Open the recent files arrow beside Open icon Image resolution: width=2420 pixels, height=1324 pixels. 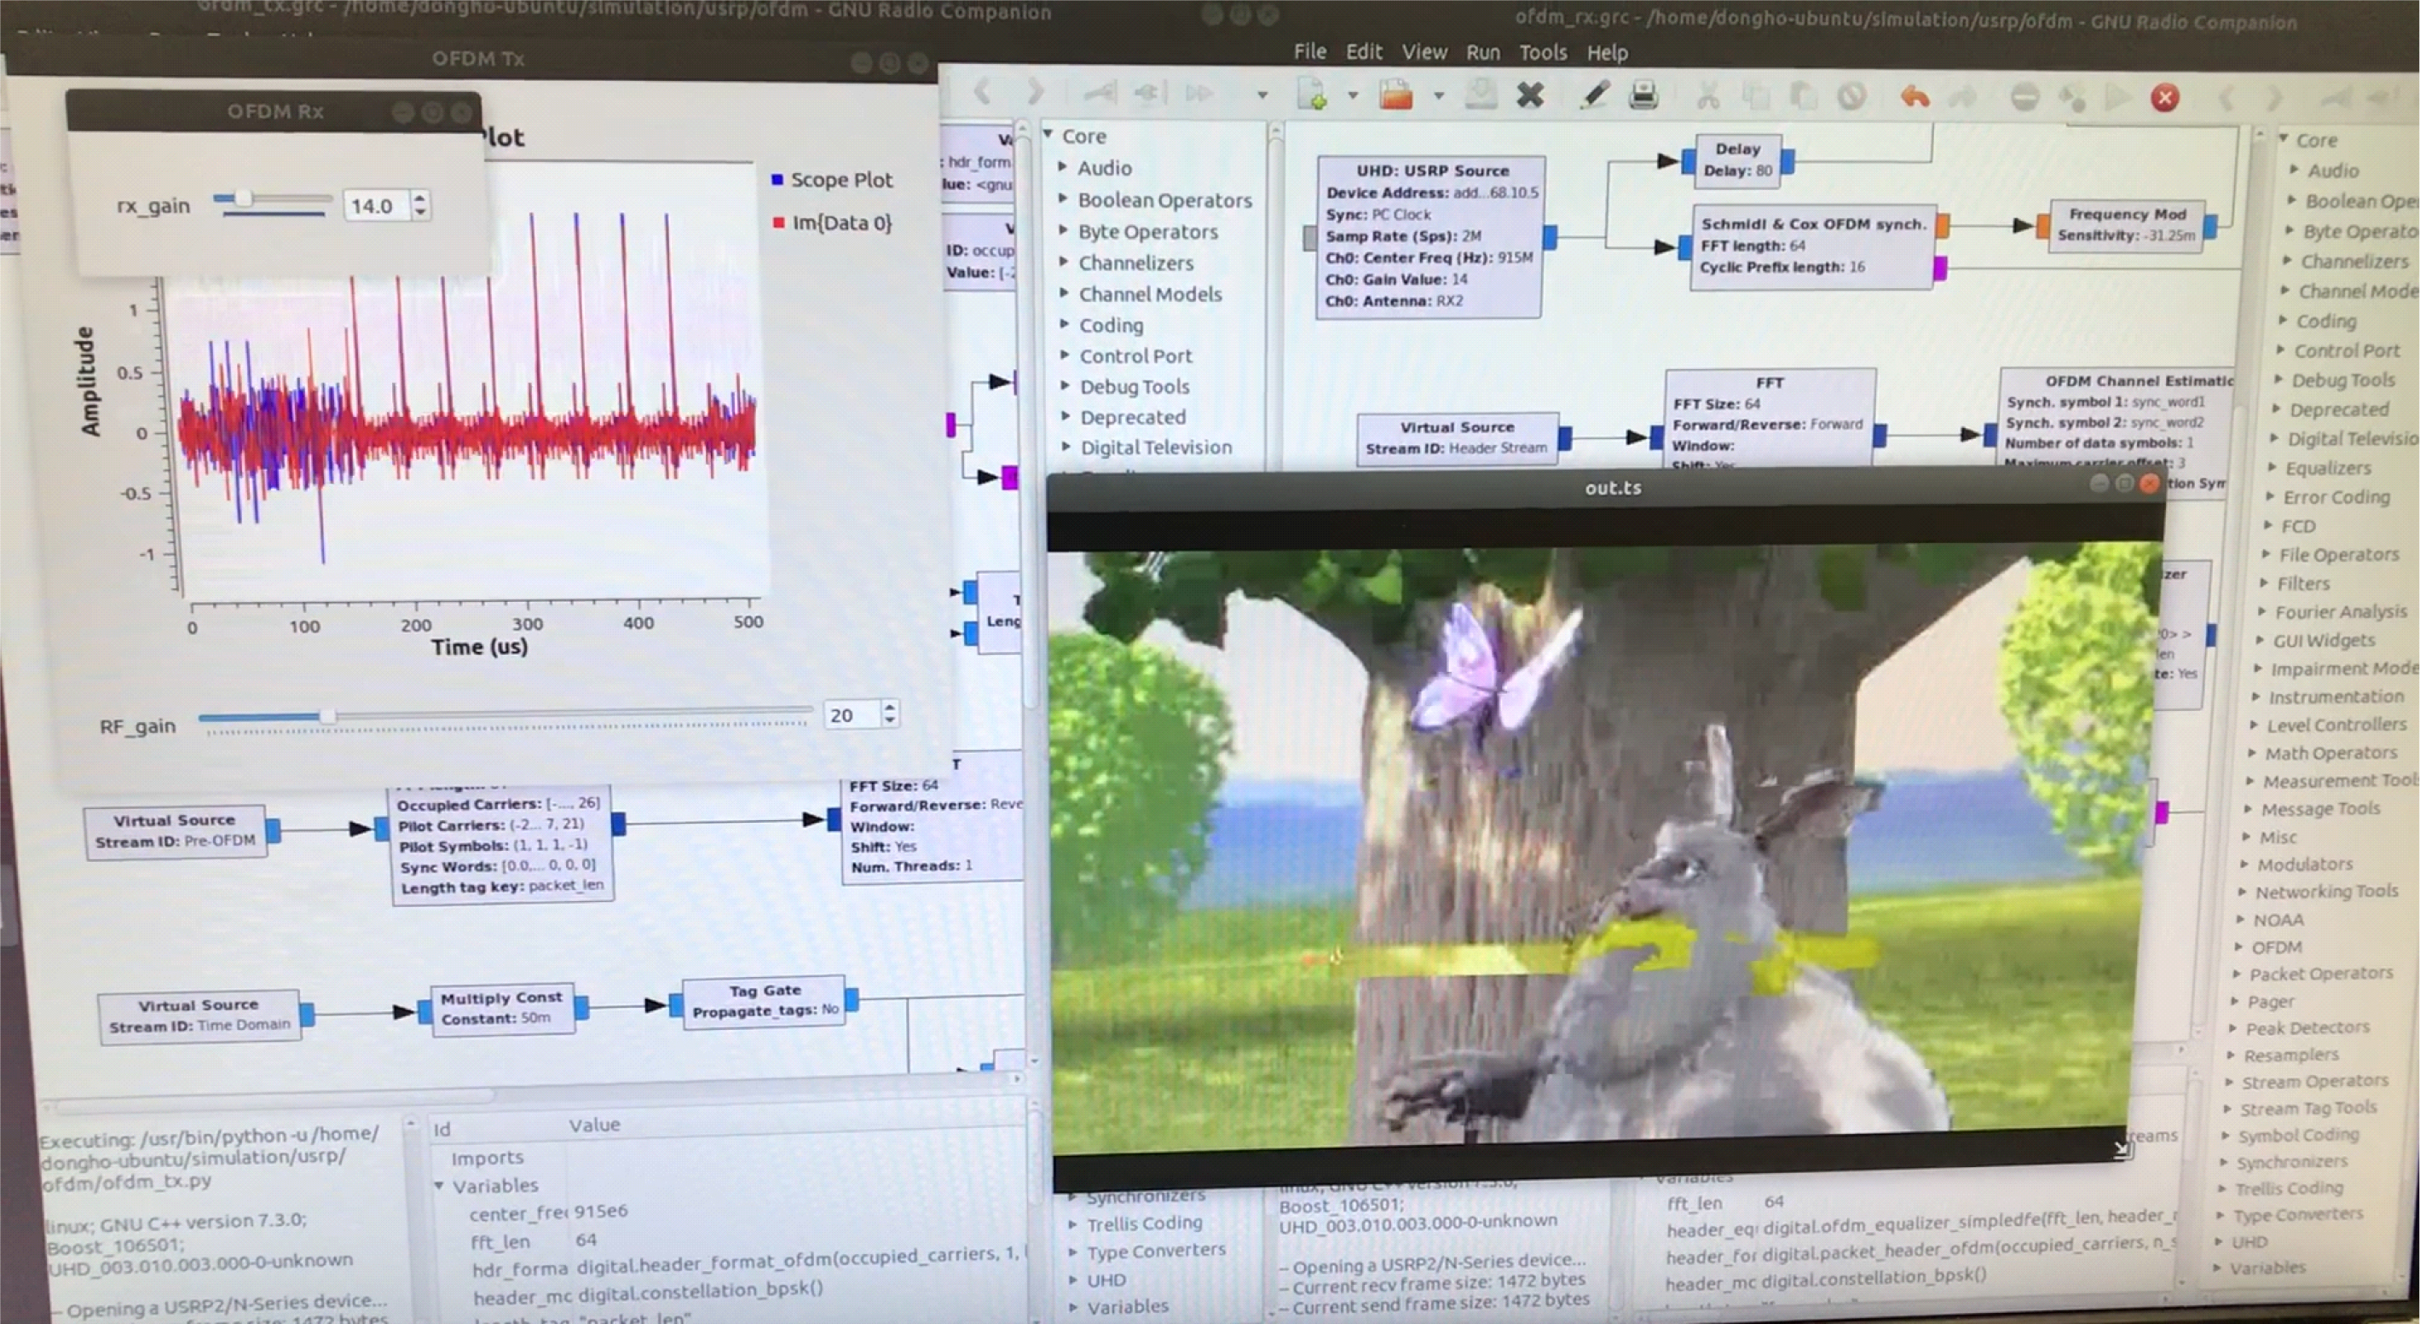(x=1437, y=95)
